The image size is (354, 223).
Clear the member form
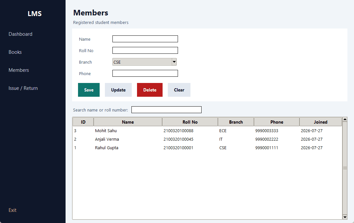[x=179, y=90]
